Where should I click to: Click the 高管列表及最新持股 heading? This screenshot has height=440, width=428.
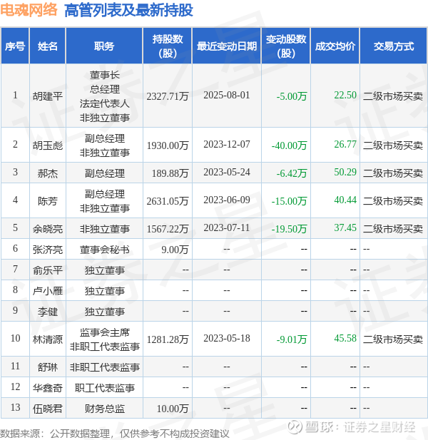pos(128,11)
